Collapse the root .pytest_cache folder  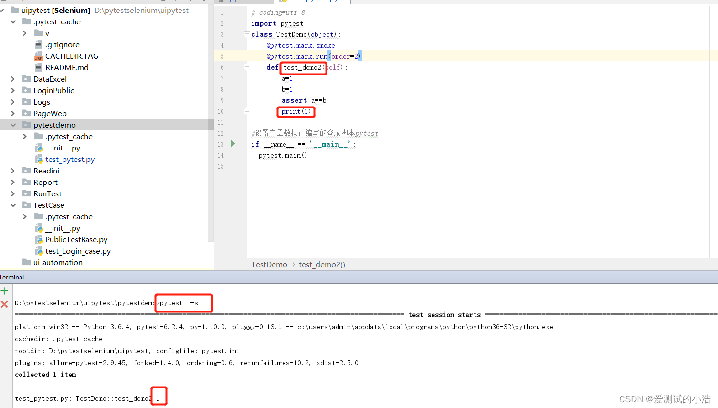click(x=13, y=21)
